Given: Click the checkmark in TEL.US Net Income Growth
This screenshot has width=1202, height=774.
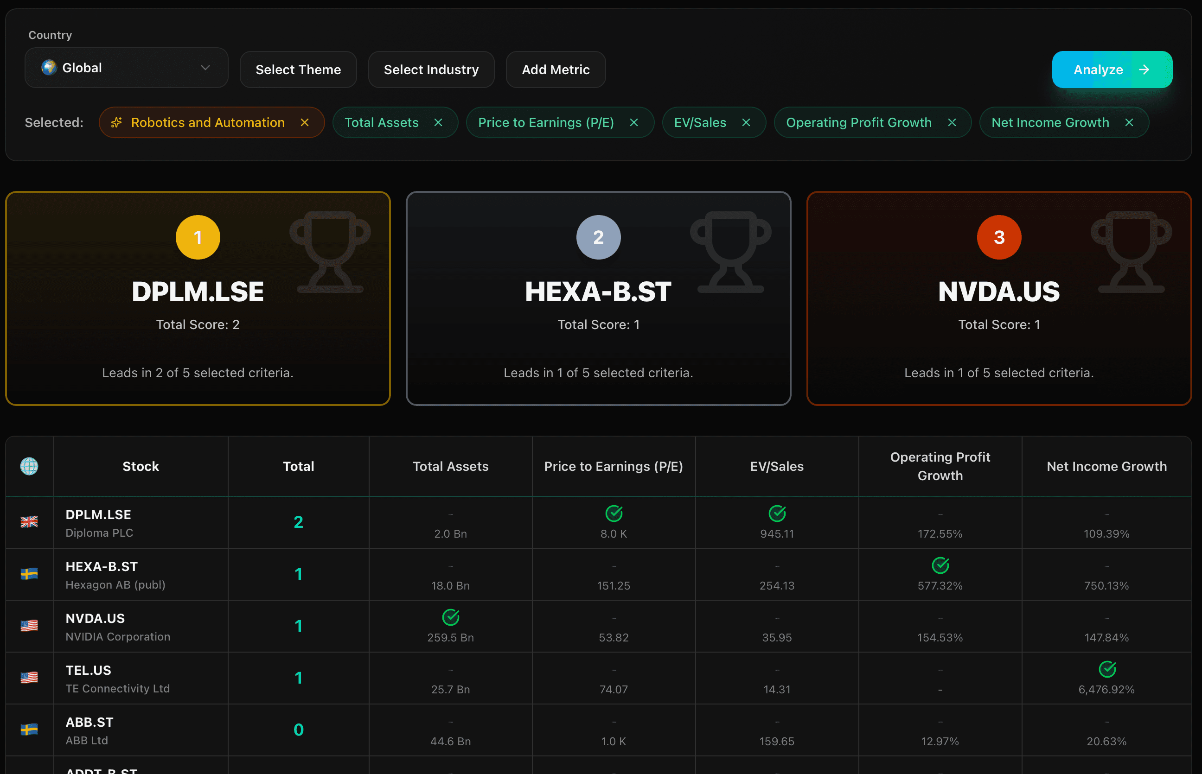Looking at the screenshot, I should 1107,669.
